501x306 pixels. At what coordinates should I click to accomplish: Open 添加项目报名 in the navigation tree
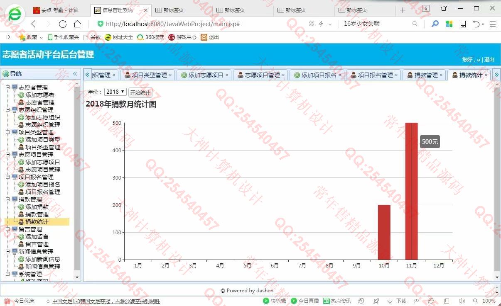(x=42, y=185)
